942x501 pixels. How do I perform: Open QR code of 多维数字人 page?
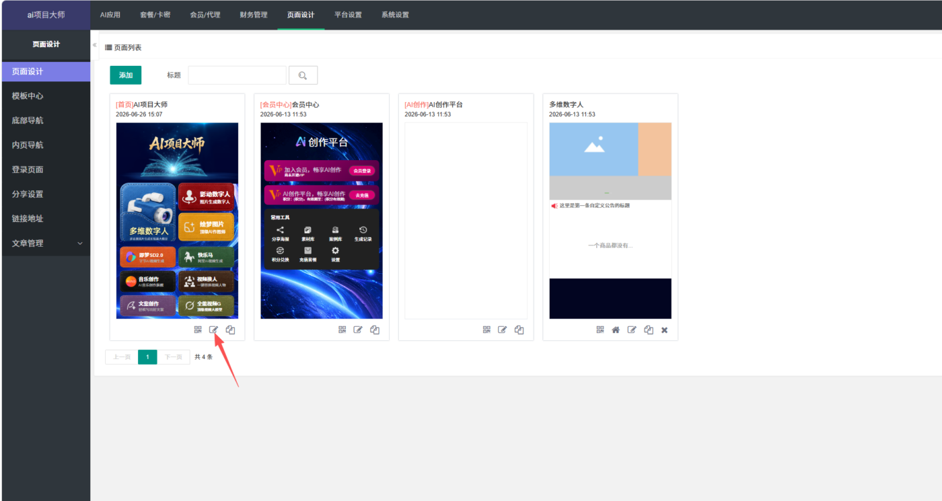click(600, 330)
